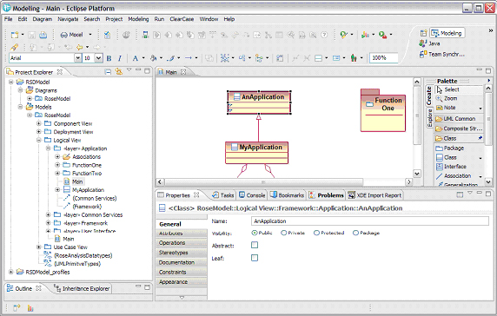The width and height of the screenshot is (497, 316).
Task: Click the Bold formatting icon
Action: click(109, 58)
